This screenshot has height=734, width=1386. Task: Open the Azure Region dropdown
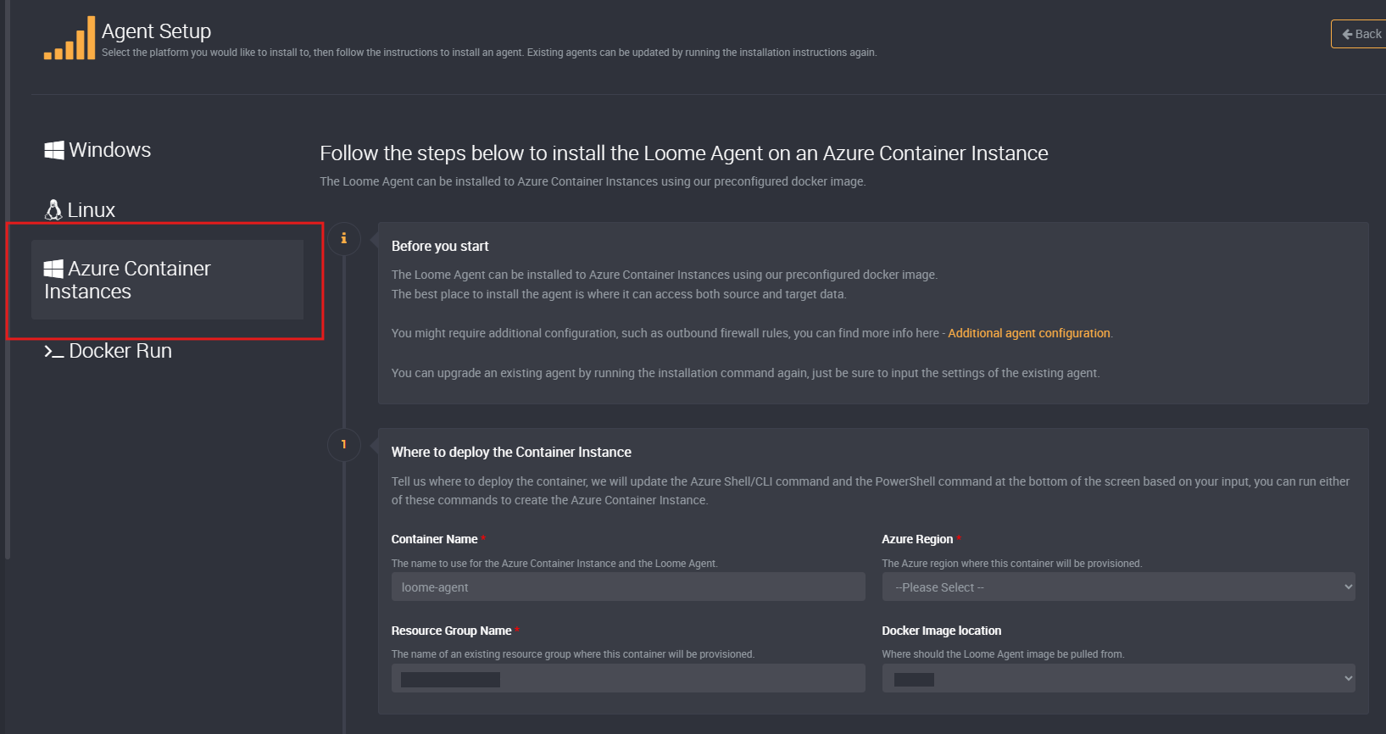click(x=1118, y=587)
